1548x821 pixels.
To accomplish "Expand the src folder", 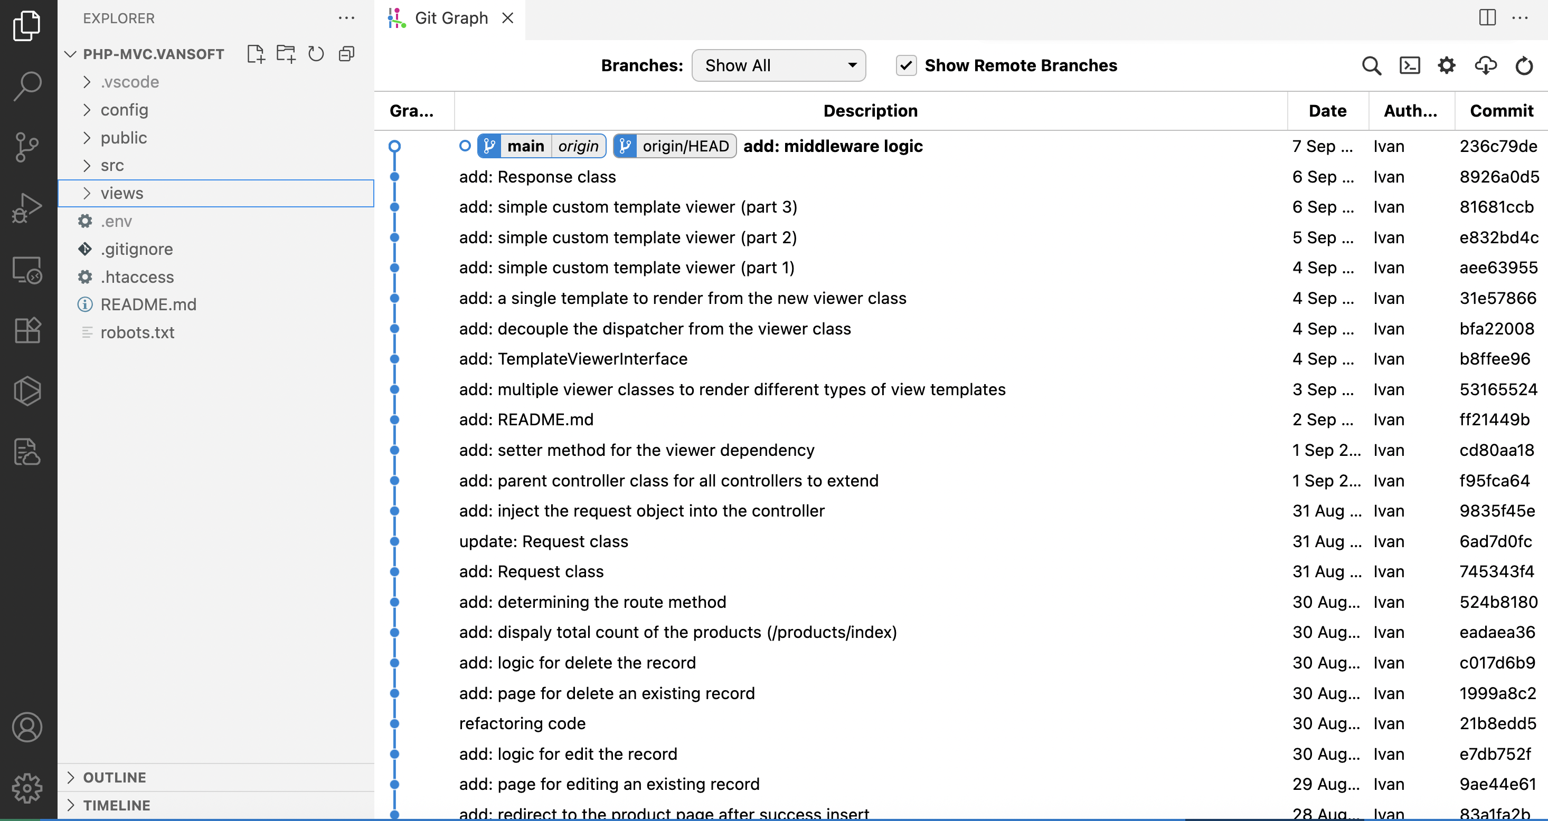I will coord(112,166).
